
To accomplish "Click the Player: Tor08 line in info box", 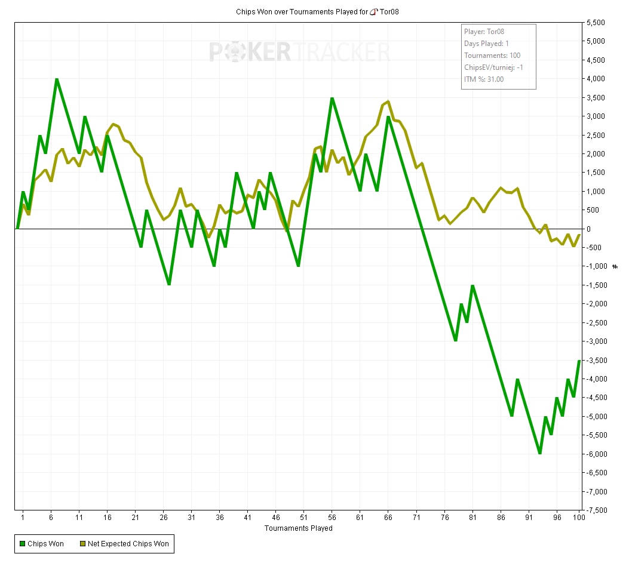I will [485, 32].
